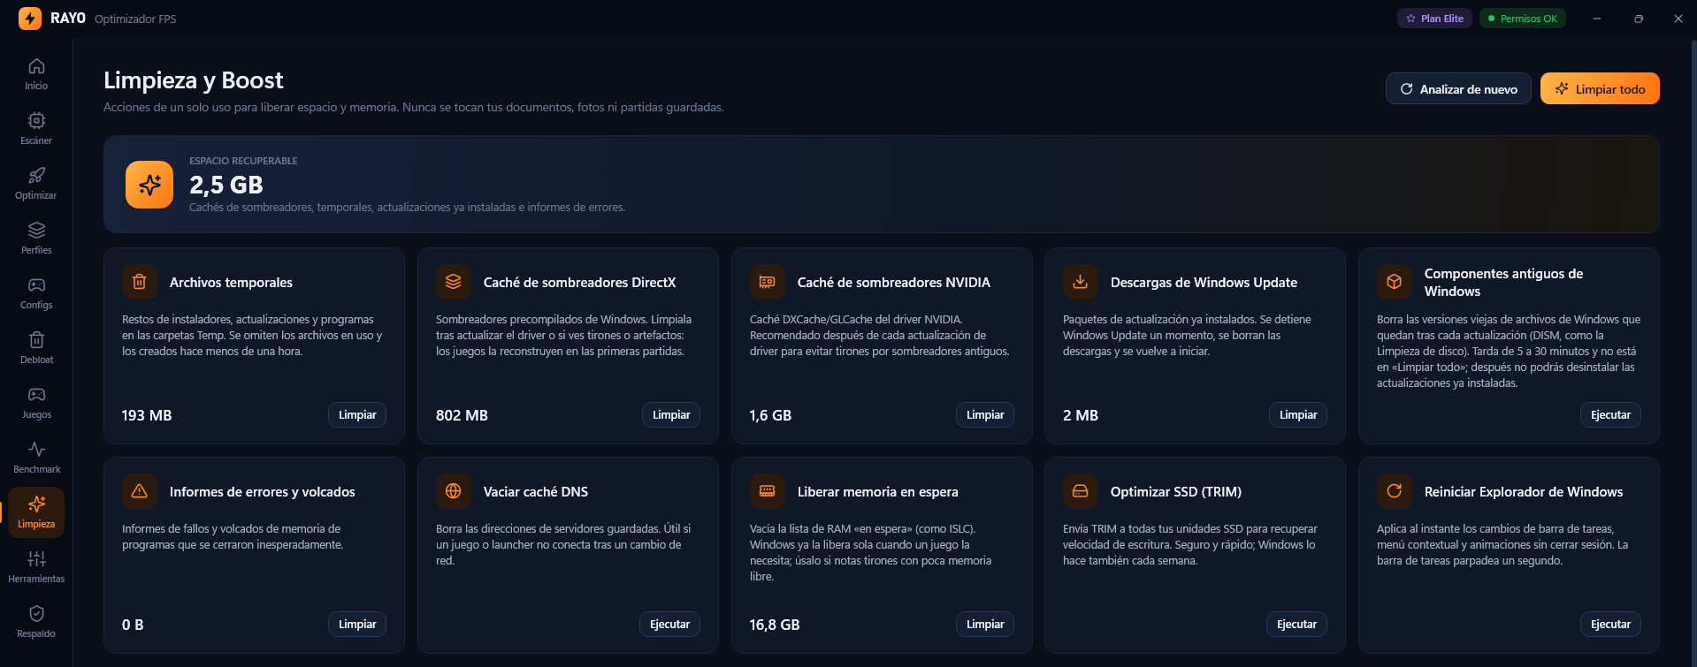Open the Respaldo shield section
Viewport: 1697px width, 667px height.
[36, 622]
